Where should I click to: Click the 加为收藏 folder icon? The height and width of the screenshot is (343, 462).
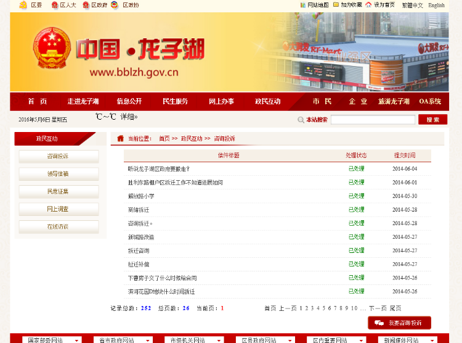(336, 5)
